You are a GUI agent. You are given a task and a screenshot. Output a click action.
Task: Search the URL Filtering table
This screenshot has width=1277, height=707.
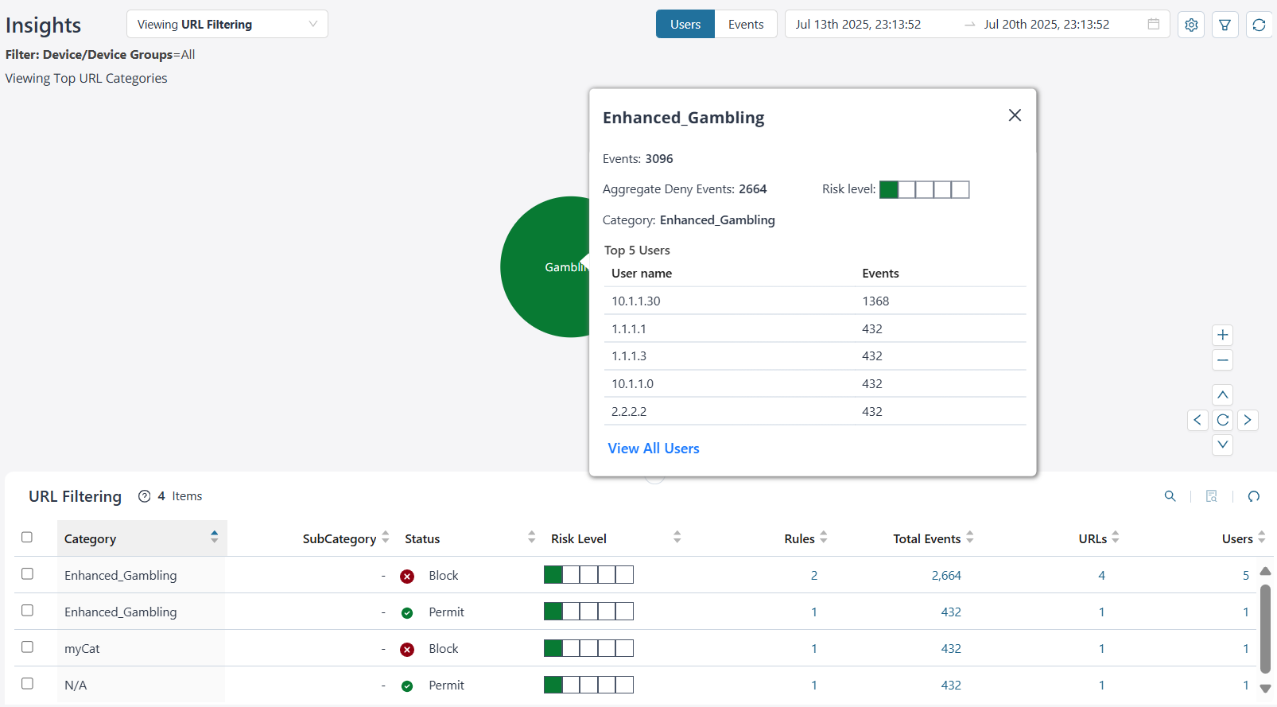(1170, 496)
